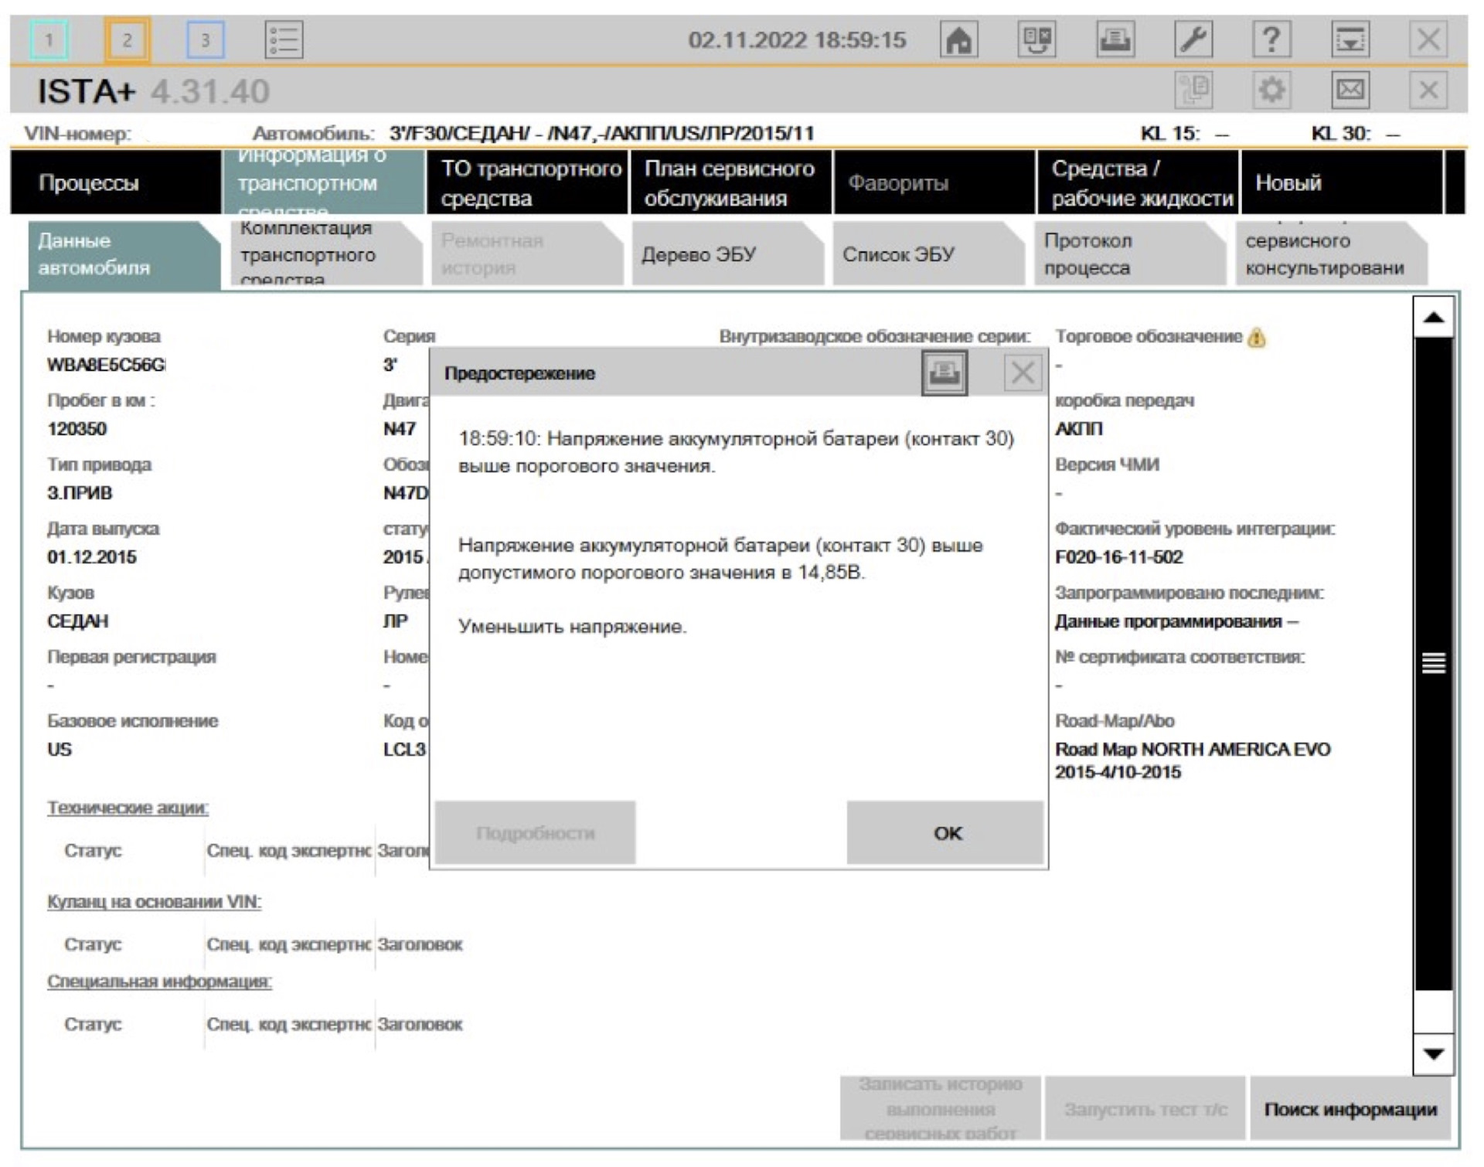Click the gearbox value АКПП

coord(1079,428)
